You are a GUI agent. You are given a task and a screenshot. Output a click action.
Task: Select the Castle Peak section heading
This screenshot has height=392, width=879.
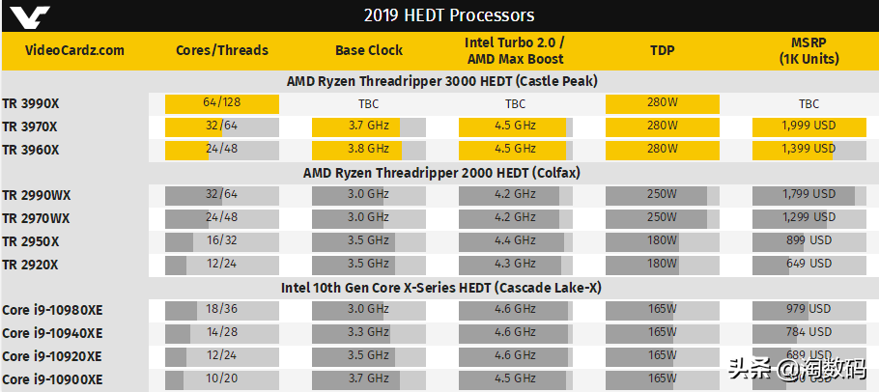(442, 81)
